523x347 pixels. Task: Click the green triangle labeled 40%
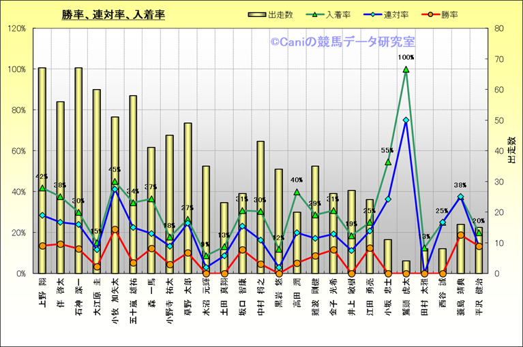(297, 192)
